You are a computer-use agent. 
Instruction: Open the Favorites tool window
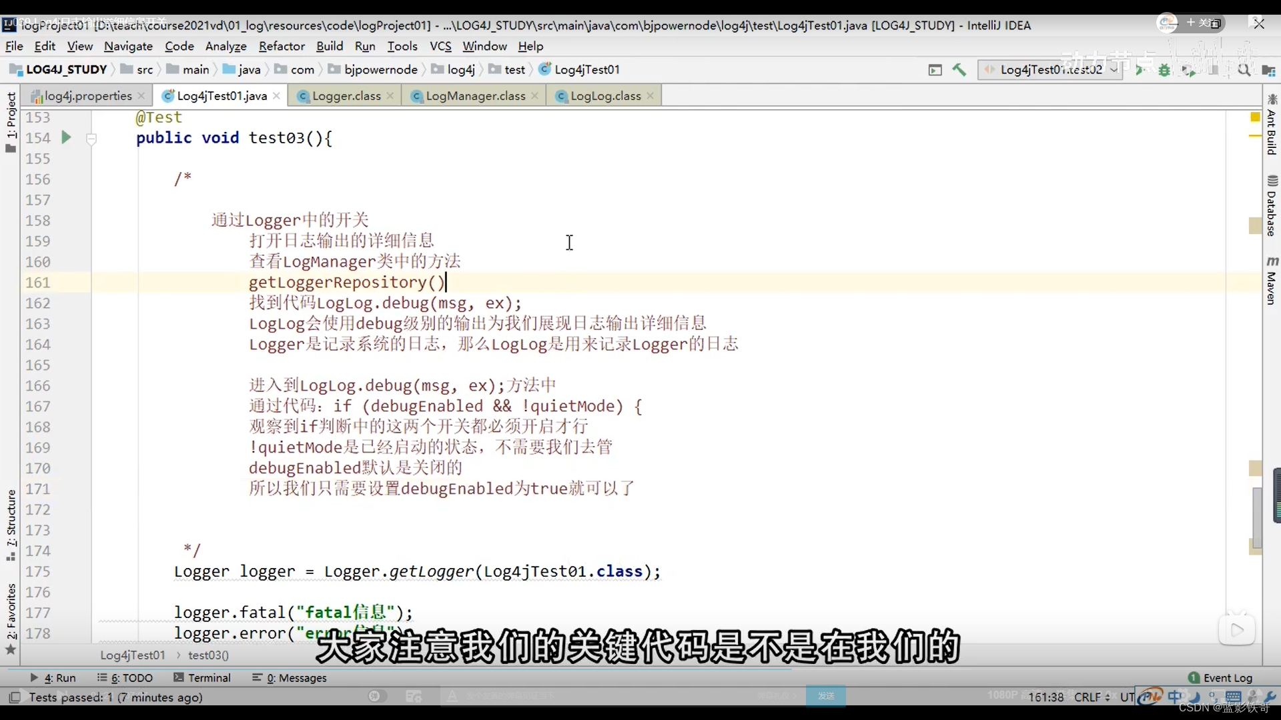(x=11, y=619)
